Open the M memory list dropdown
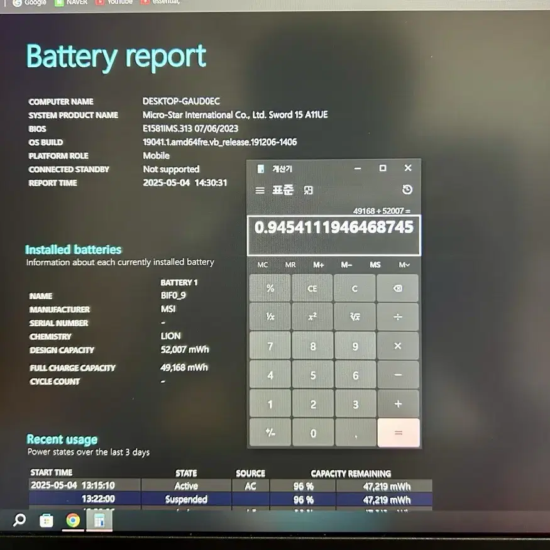Viewport: 550px width, 550px height. pyautogui.click(x=404, y=265)
